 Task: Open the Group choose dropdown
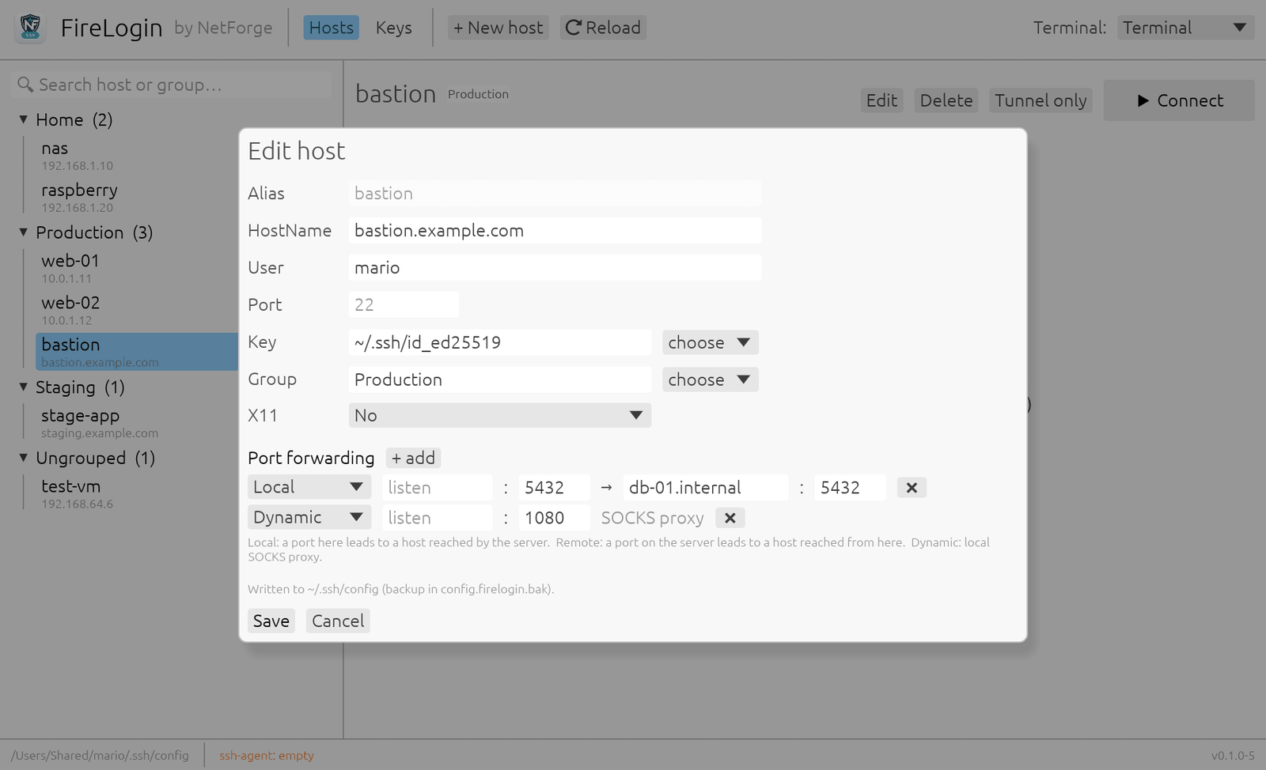tap(710, 379)
